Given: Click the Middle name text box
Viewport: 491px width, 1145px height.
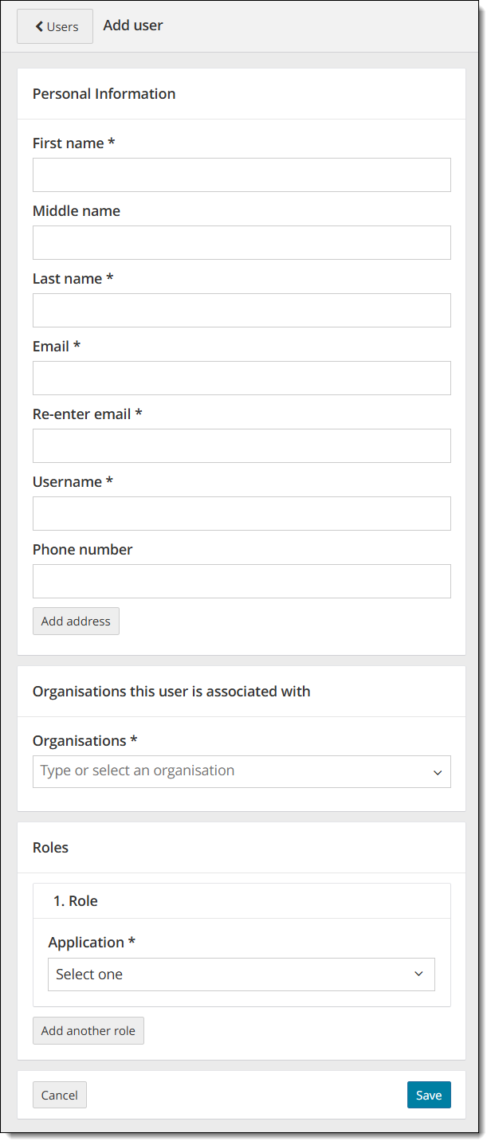Looking at the screenshot, I should (x=242, y=242).
